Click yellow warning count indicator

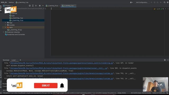(x=155, y=9)
